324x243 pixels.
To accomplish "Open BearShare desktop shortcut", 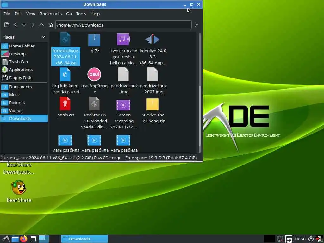I will (19, 191).
